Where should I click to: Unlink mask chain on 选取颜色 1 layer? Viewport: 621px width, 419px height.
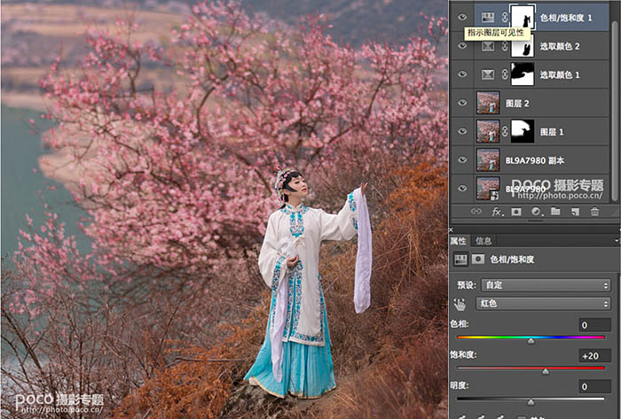[505, 74]
